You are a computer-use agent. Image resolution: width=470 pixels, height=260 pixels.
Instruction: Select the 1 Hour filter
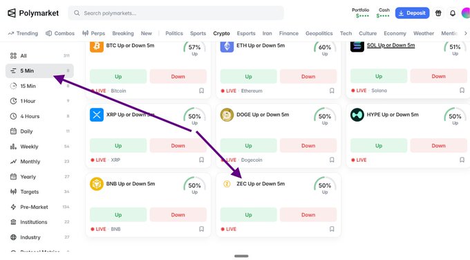(39, 101)
